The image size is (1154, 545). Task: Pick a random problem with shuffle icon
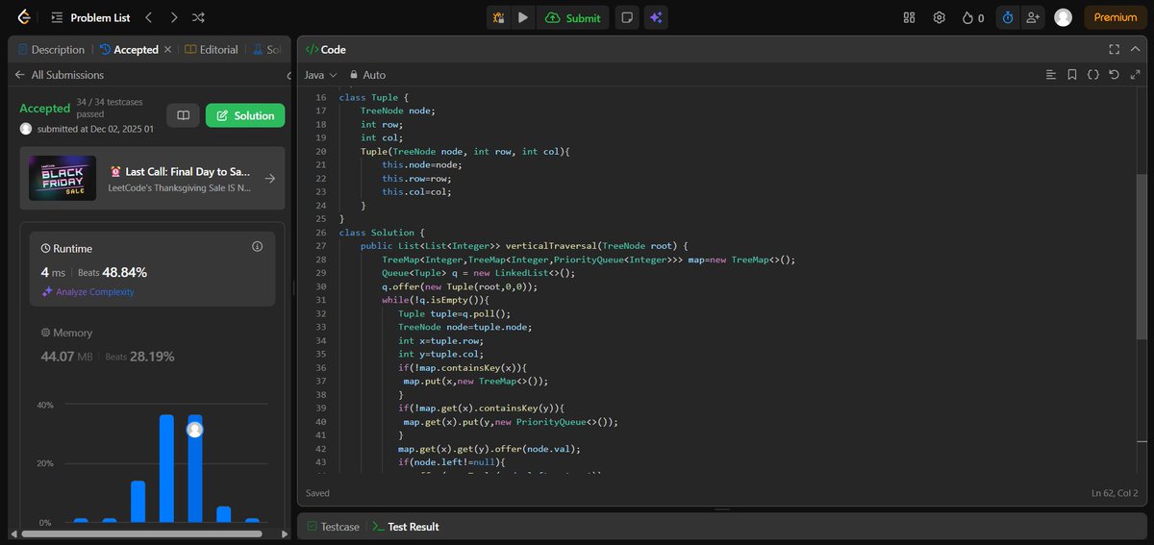click(198, 17)
